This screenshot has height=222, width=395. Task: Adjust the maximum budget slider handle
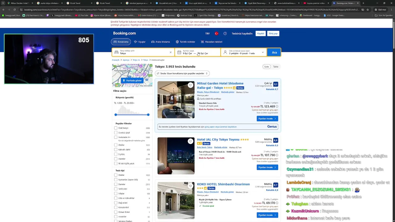[148, 115]
